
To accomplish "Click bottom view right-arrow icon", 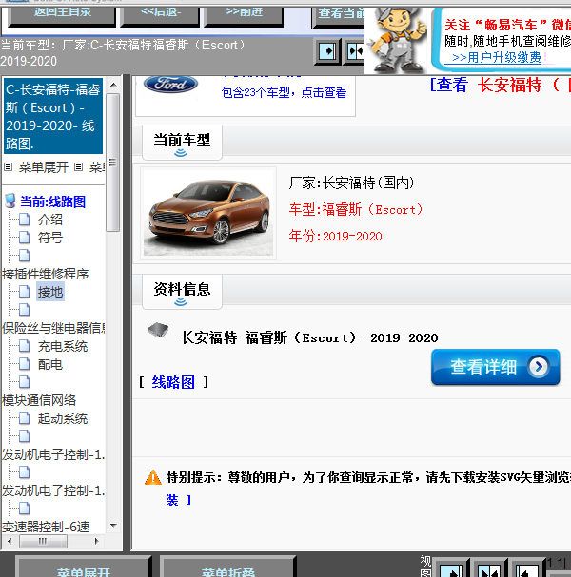I will [450, 568].
